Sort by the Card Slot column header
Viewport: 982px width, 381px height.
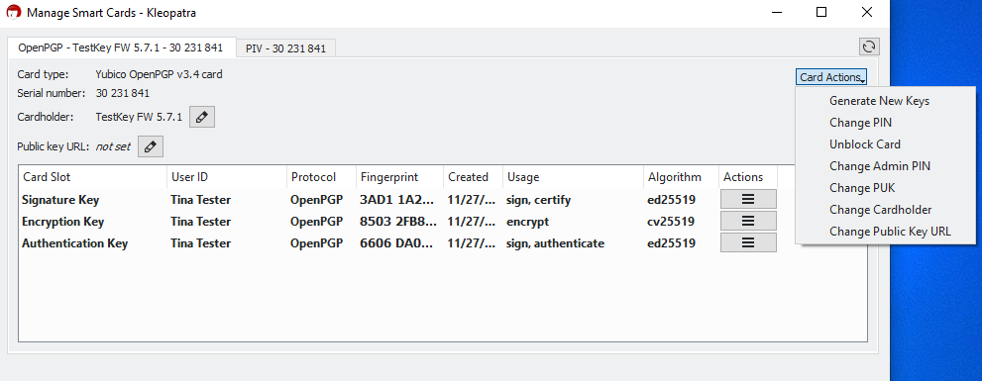point(93,177)
